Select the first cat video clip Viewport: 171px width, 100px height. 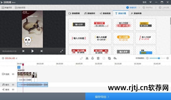point(24,75)
